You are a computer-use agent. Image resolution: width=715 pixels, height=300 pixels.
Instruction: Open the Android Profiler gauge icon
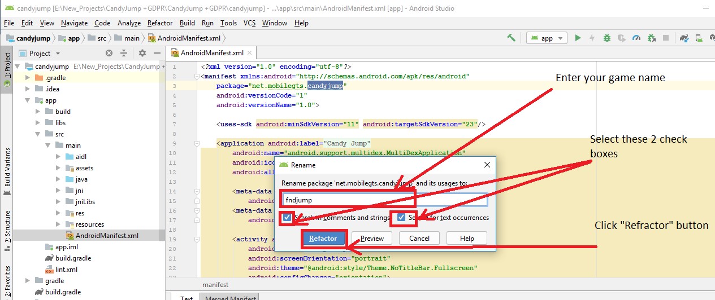(x=636, y=38)
